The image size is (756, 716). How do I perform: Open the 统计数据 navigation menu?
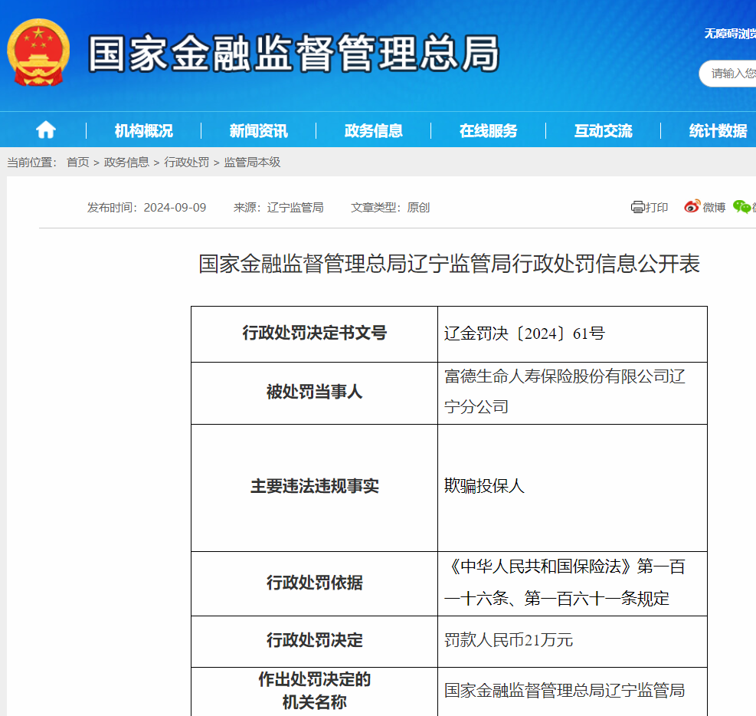tap(718, 131)
